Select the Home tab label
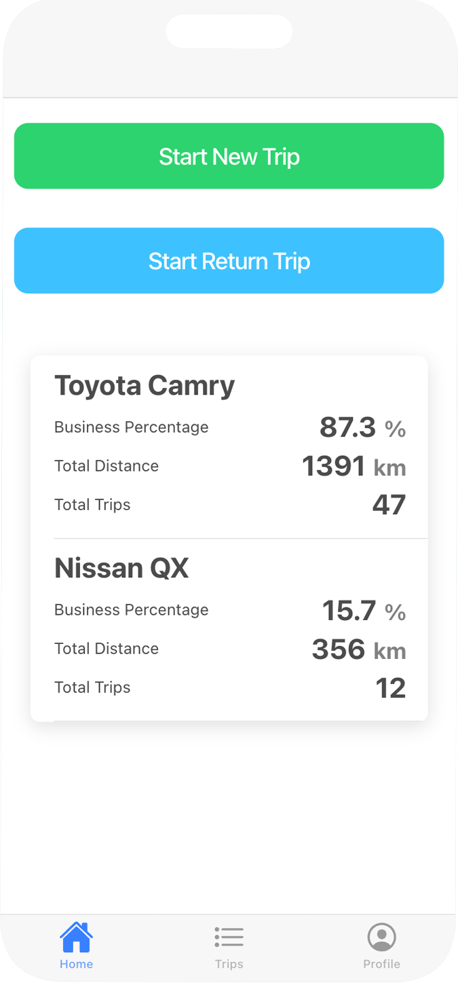Viewport: 458px width, 985px height. click(76, 964)
